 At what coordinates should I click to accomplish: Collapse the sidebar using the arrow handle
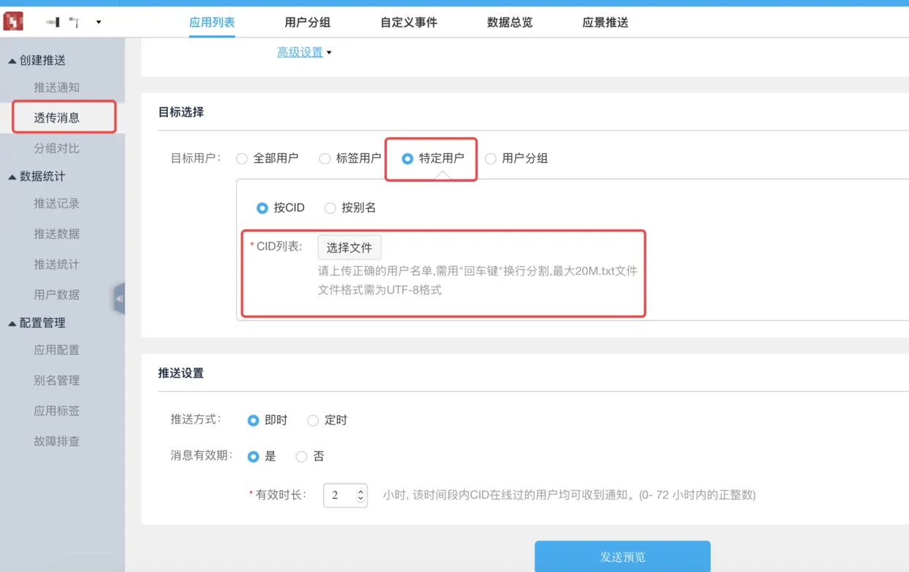click(x=119, y=298)
